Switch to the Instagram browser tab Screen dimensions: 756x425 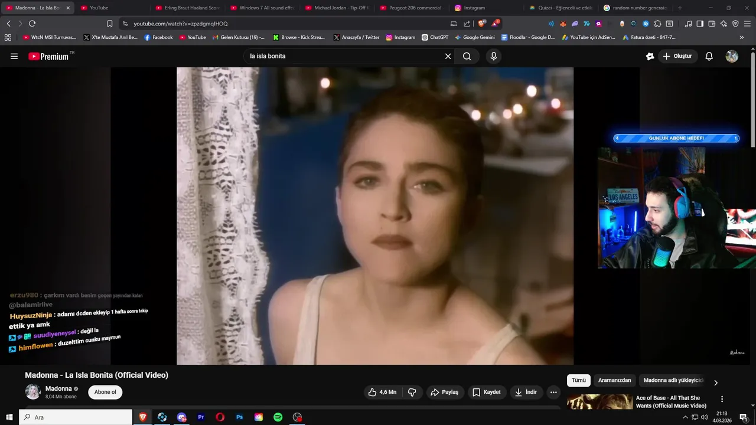tap(487, 8)
